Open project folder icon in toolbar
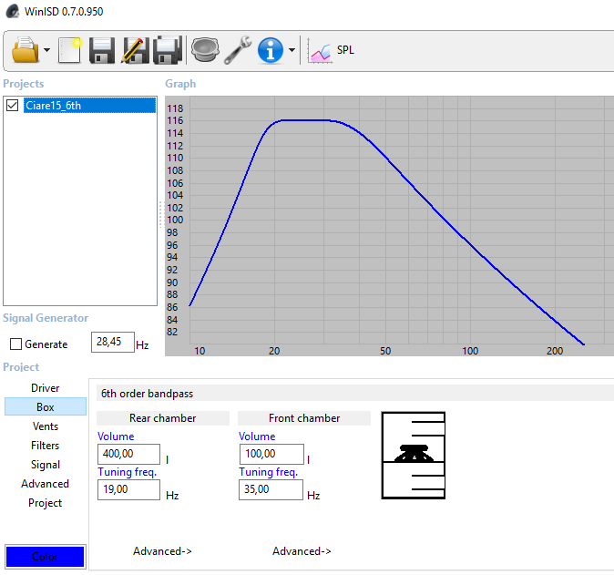Image resolution: width=614 pixels, height=575 pixels. click(26, 50)
